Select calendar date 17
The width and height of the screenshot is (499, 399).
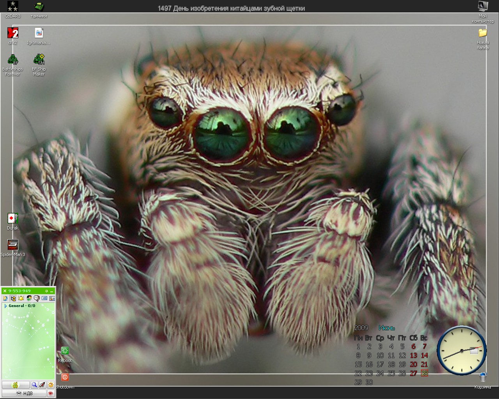point(380,364)
